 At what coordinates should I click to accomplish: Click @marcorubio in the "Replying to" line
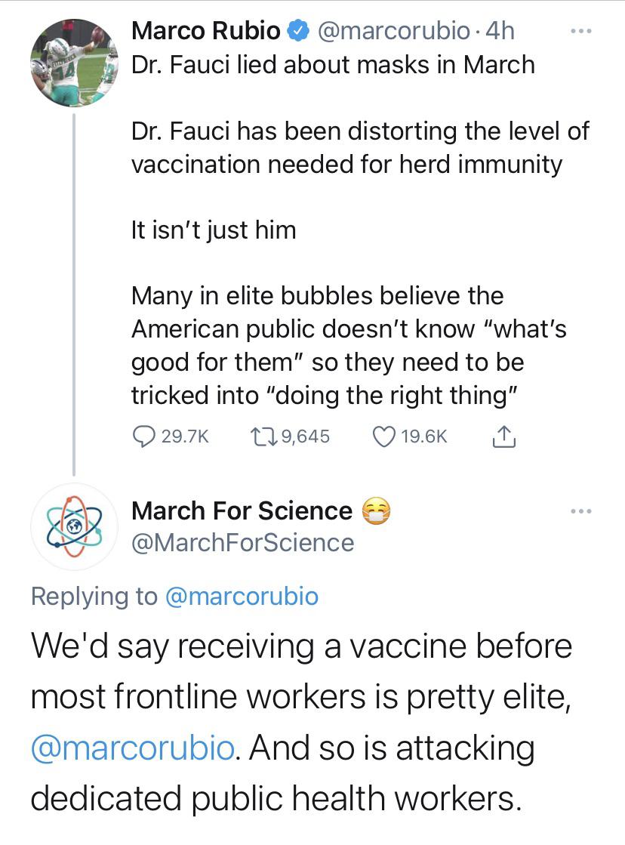coord(241,597)
